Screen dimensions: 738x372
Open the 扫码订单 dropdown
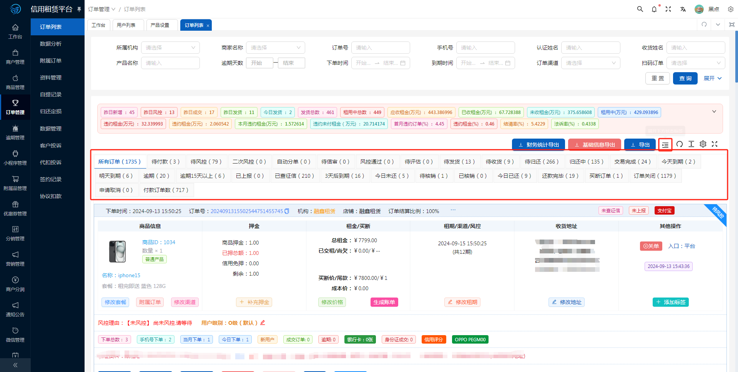coord(696,63)
